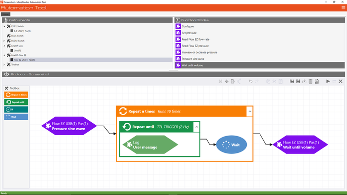Run the protocol with the play icon
The image size is (347, 195).
pos(328,81)
